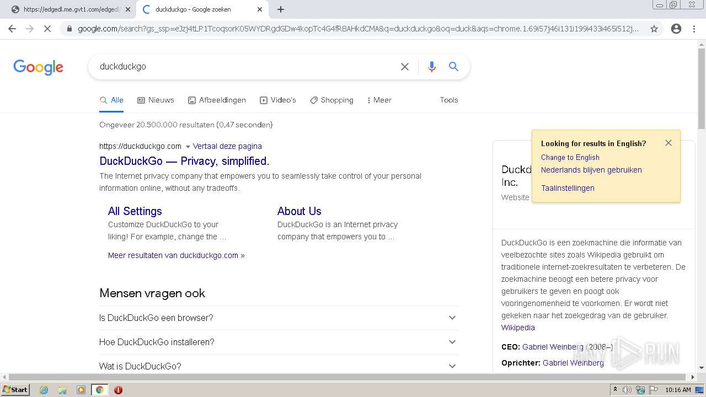Viewport: 706px width, 397px height.
Task: Expand 'Wat is DuckDuckGo?' question
Action: coord(279,366)
